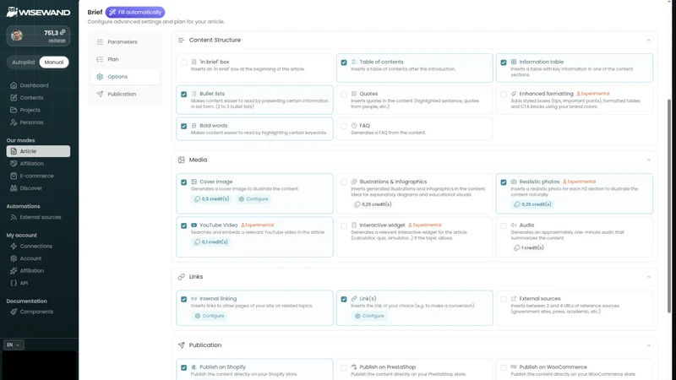Click the Affiliation mode shield icon
The image size is (676, 380).
[x=14, y=164]
